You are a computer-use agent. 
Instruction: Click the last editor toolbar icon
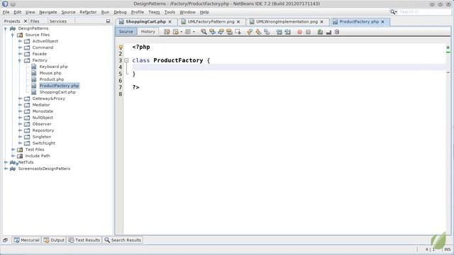tap(337, 32)
